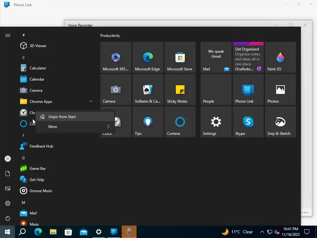Jump to the # letter header

[24, 35]
